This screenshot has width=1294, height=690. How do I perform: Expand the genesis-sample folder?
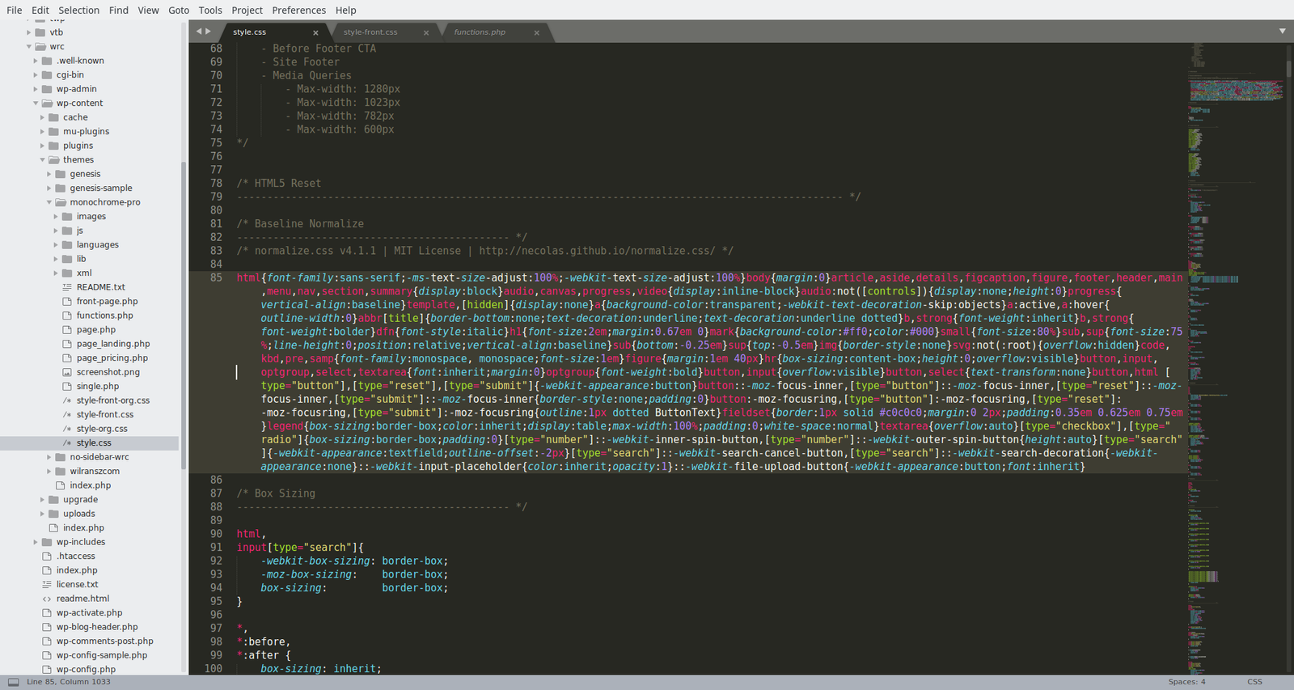tap(49, 188)
